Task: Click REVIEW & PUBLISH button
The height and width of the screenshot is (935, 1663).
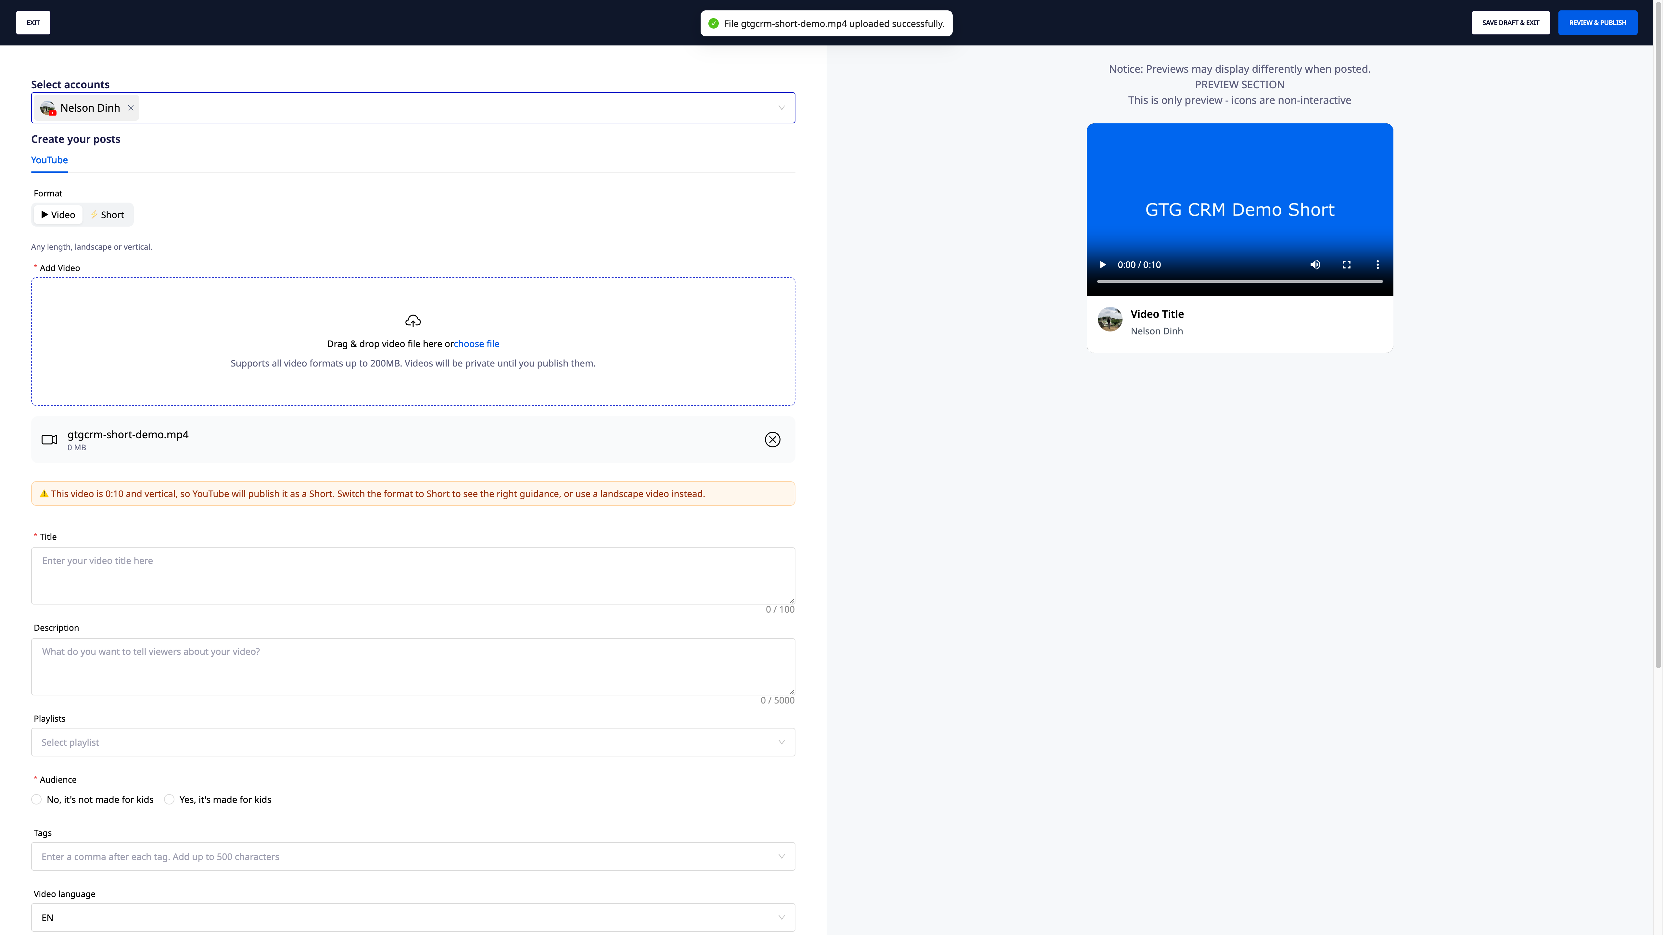Action: pyautogui.click(x=1598, y=23)
